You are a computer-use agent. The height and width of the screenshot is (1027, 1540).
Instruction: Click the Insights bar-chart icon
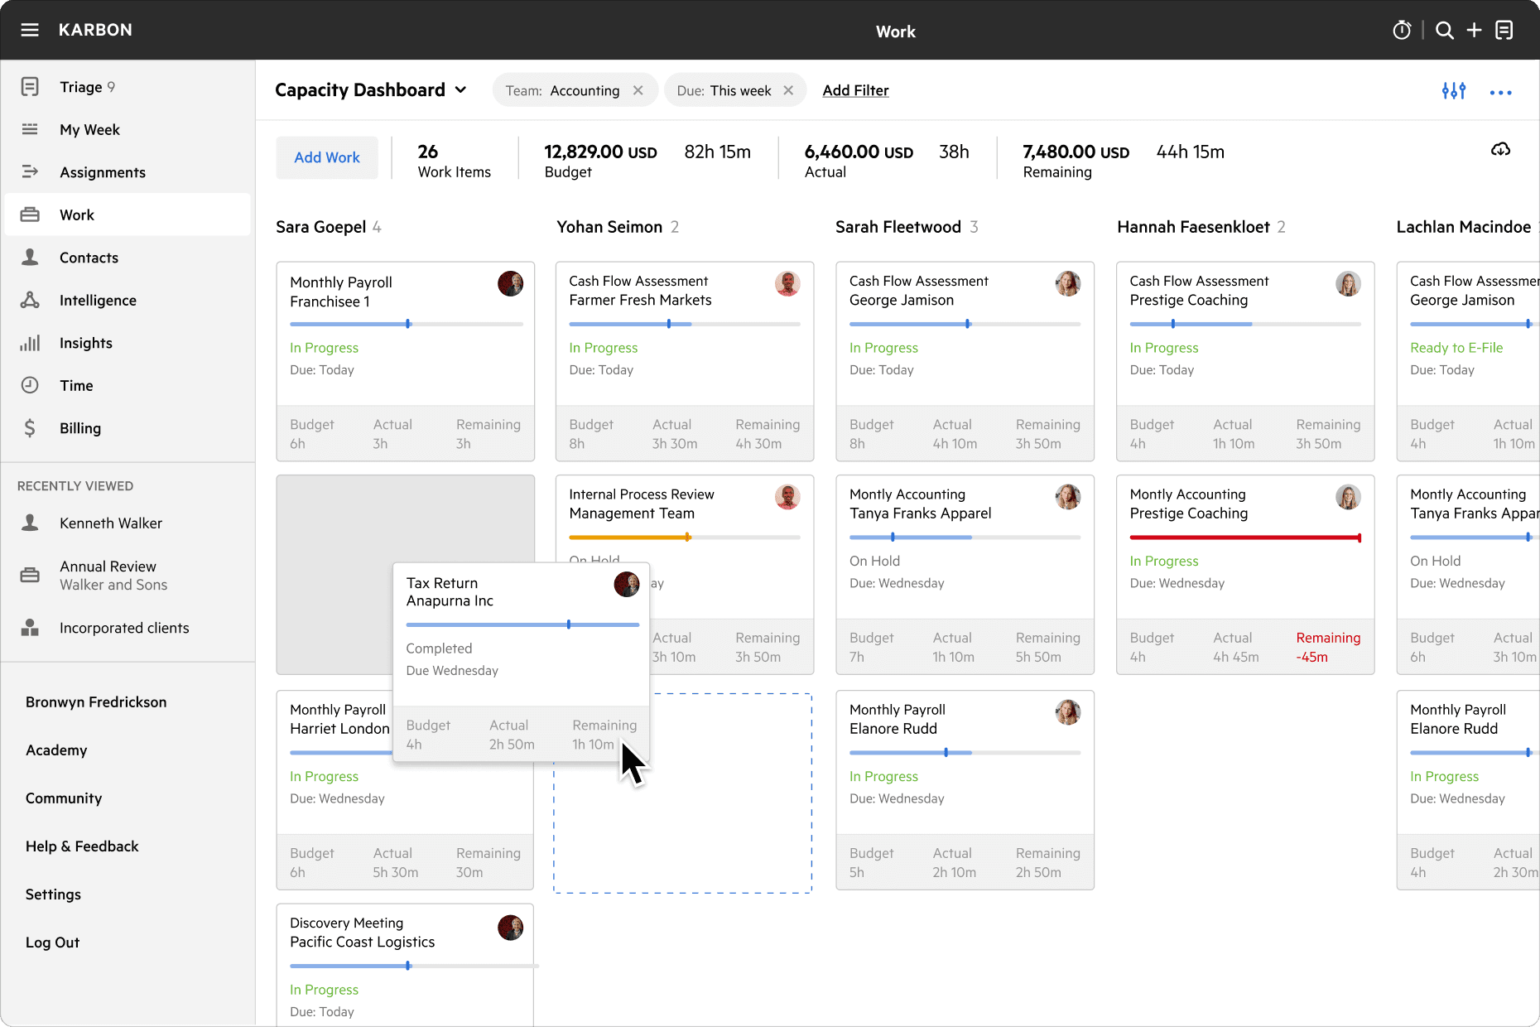coord(31,342)
